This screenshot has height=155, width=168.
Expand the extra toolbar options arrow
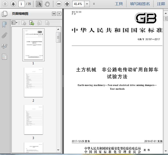coord(94,4)
